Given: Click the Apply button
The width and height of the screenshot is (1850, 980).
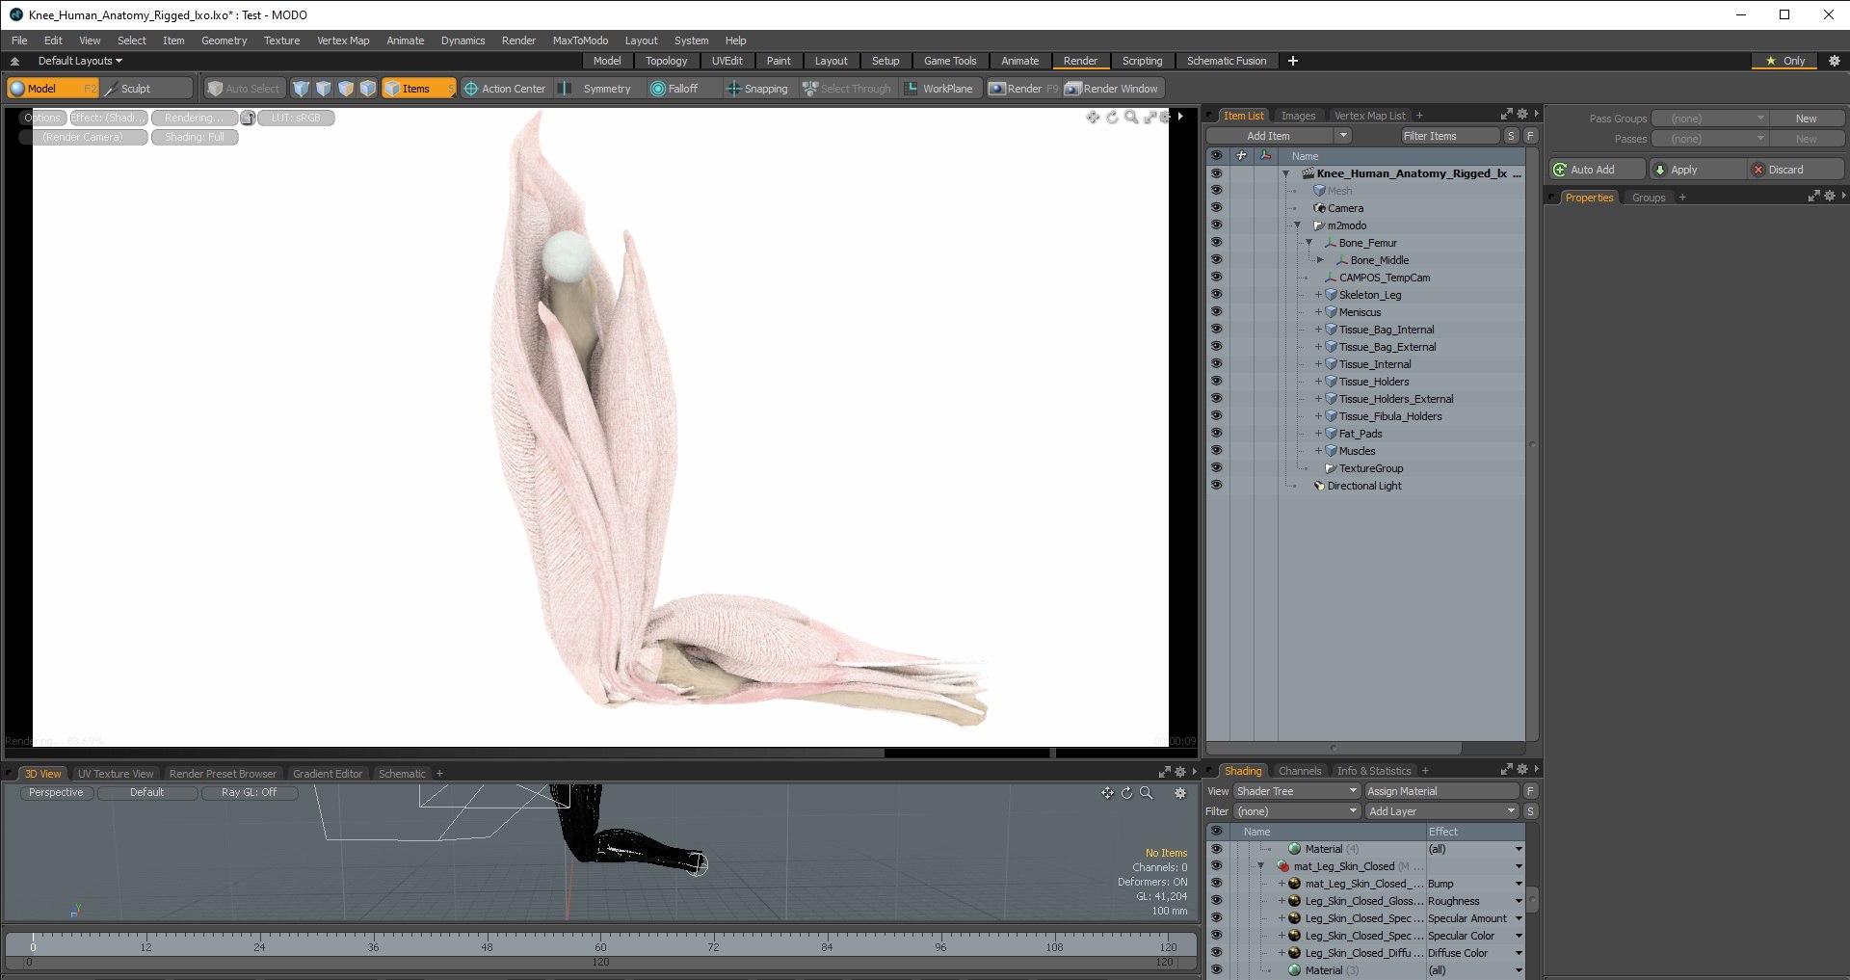Looking at the screenshot, I should 1698,170.
